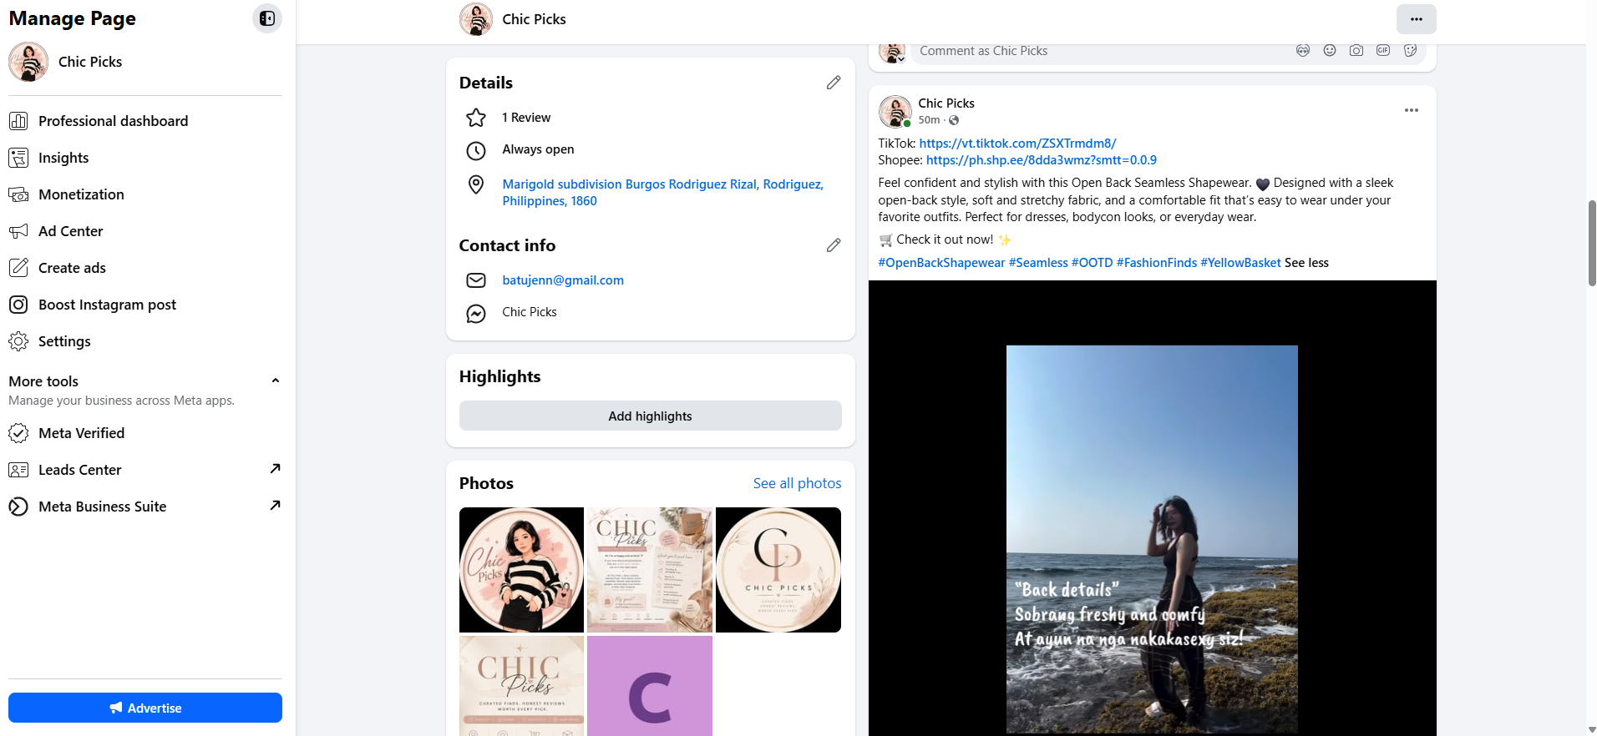
Task: Click the #YellowBasket hashtag
Action: pyautogui.click(x=1240, y=263)
